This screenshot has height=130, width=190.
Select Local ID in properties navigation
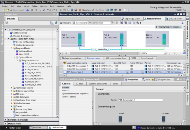click(x=66, y=91)
